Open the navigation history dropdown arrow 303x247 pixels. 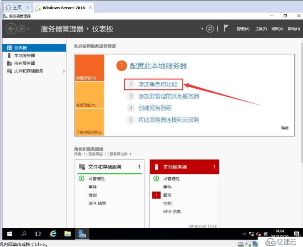click(x=28, y=29)
